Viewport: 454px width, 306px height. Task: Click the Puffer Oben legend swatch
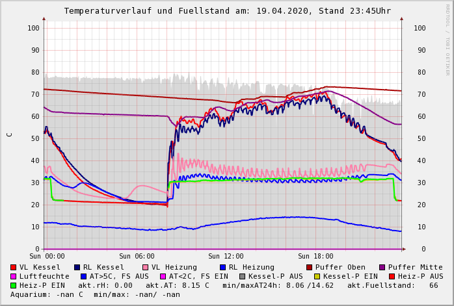[x=310, y=267]
